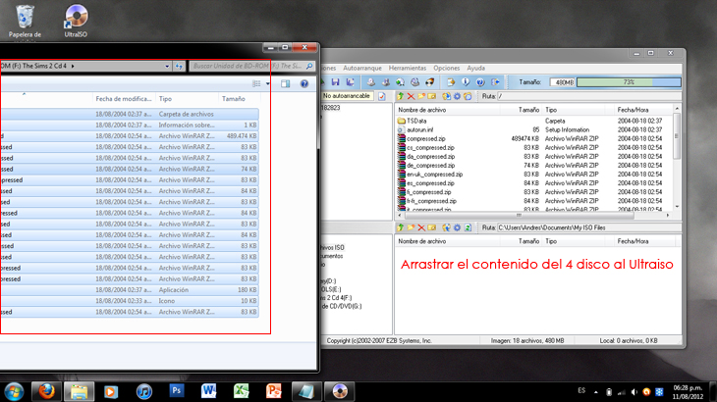717x402 pixels.
Task: Click the Exit door icon in UltraISO toolbar
Action: tap(495, 82)
